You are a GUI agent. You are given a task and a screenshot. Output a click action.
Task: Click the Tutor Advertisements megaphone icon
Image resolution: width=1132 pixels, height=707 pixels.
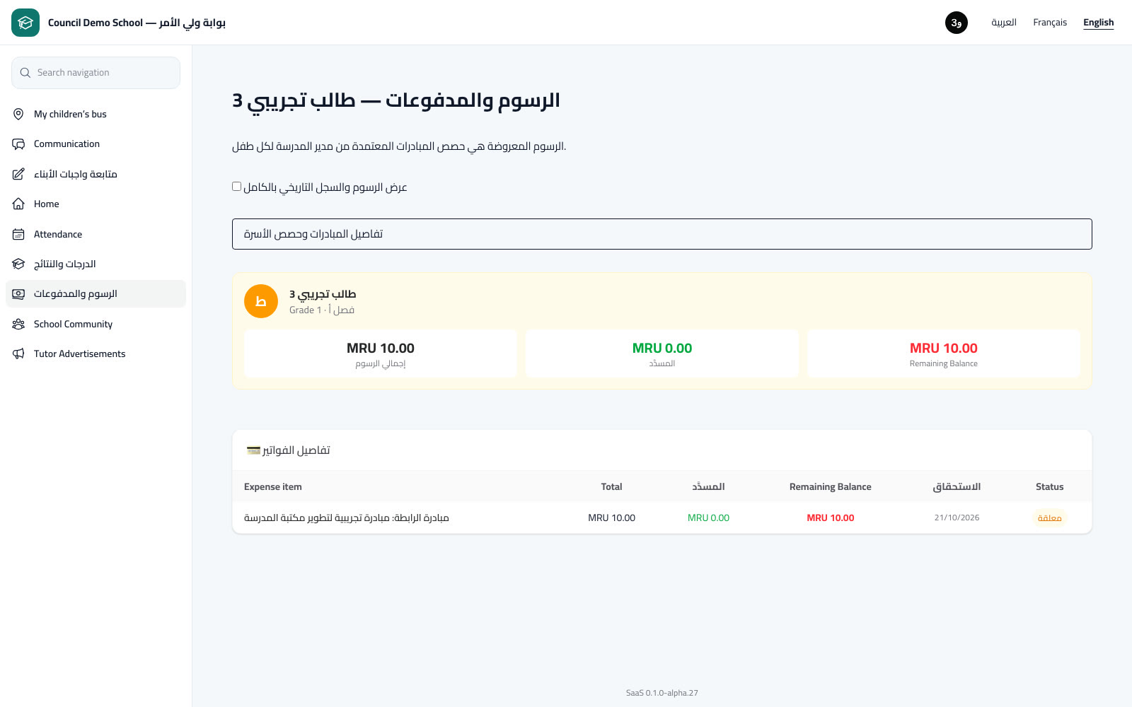coord(18,353)
